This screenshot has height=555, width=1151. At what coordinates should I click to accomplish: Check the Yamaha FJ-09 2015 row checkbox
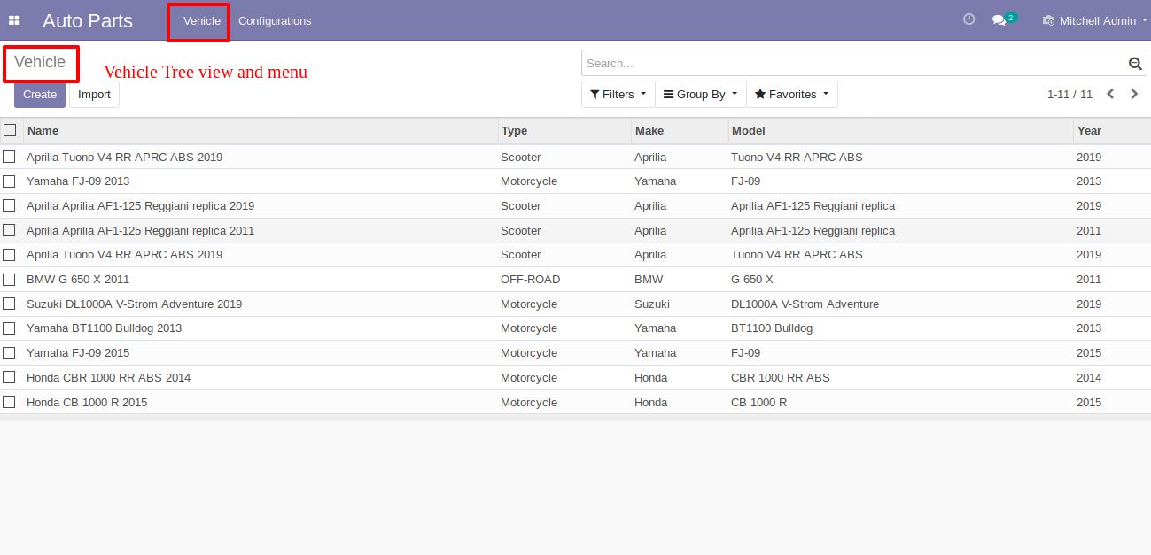pyautogui.click(x=9, y=353)
